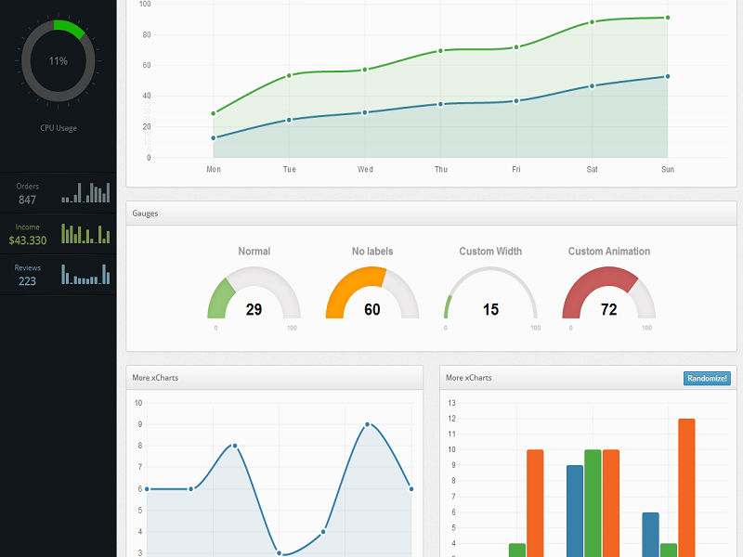Click the Reviews blue sparkline chart
The width and height of the screenshot is (743, 557).
[86, 274]
